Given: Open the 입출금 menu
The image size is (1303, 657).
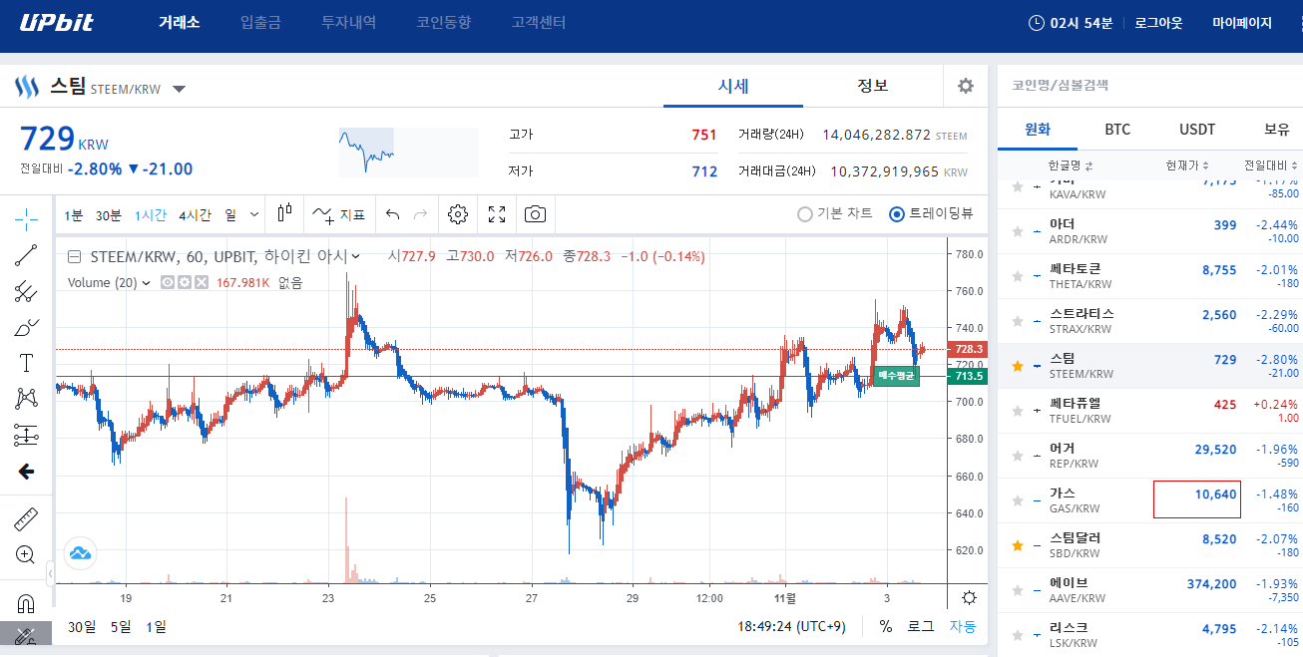Looking at the screenshot, I should [260, 22].
